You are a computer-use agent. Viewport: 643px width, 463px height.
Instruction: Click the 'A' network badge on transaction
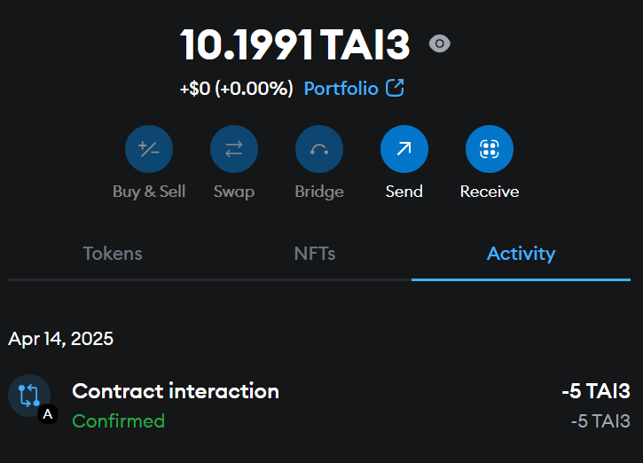48,414
